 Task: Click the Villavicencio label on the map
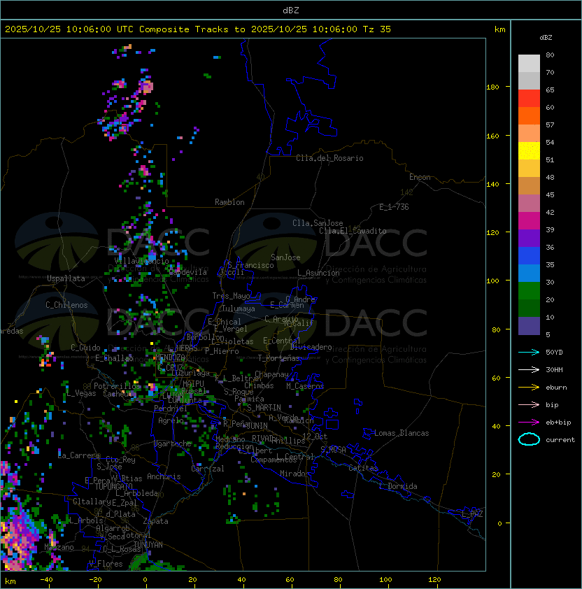coord(141,261)
